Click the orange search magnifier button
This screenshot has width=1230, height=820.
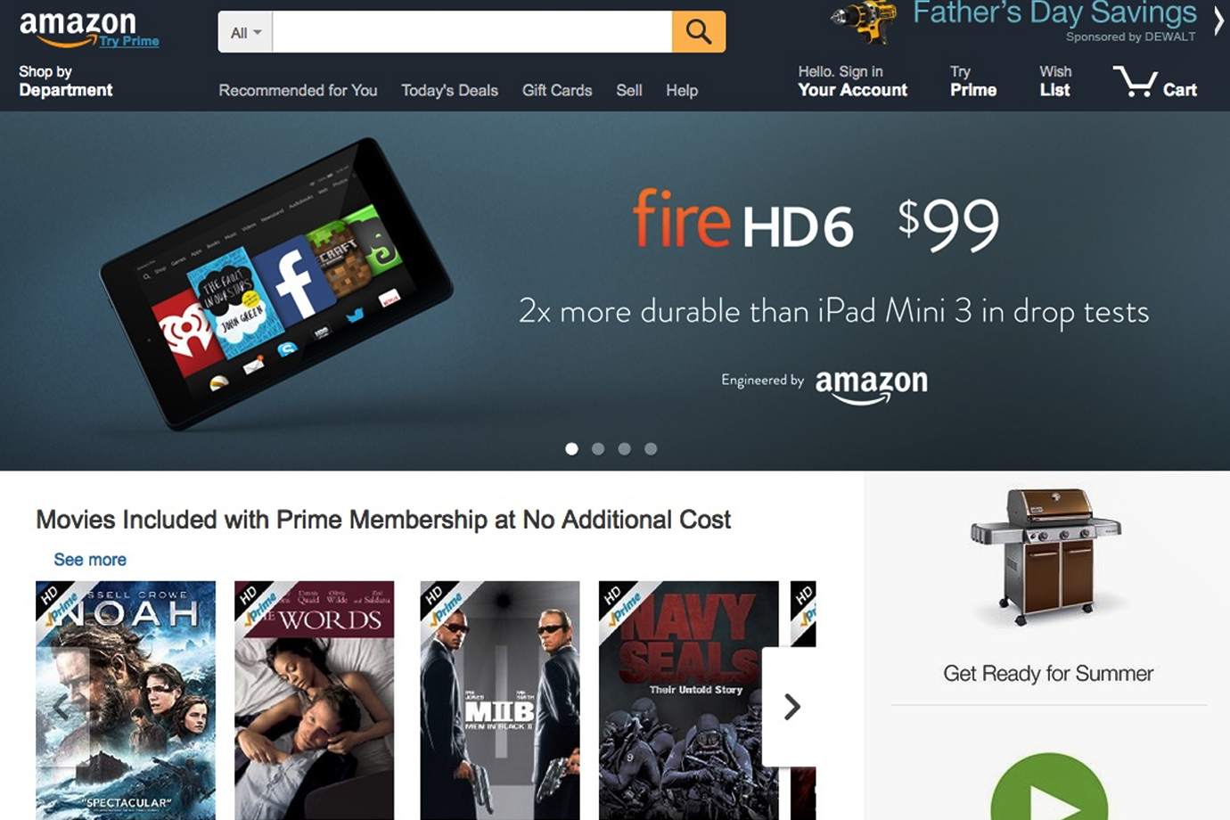698,32
